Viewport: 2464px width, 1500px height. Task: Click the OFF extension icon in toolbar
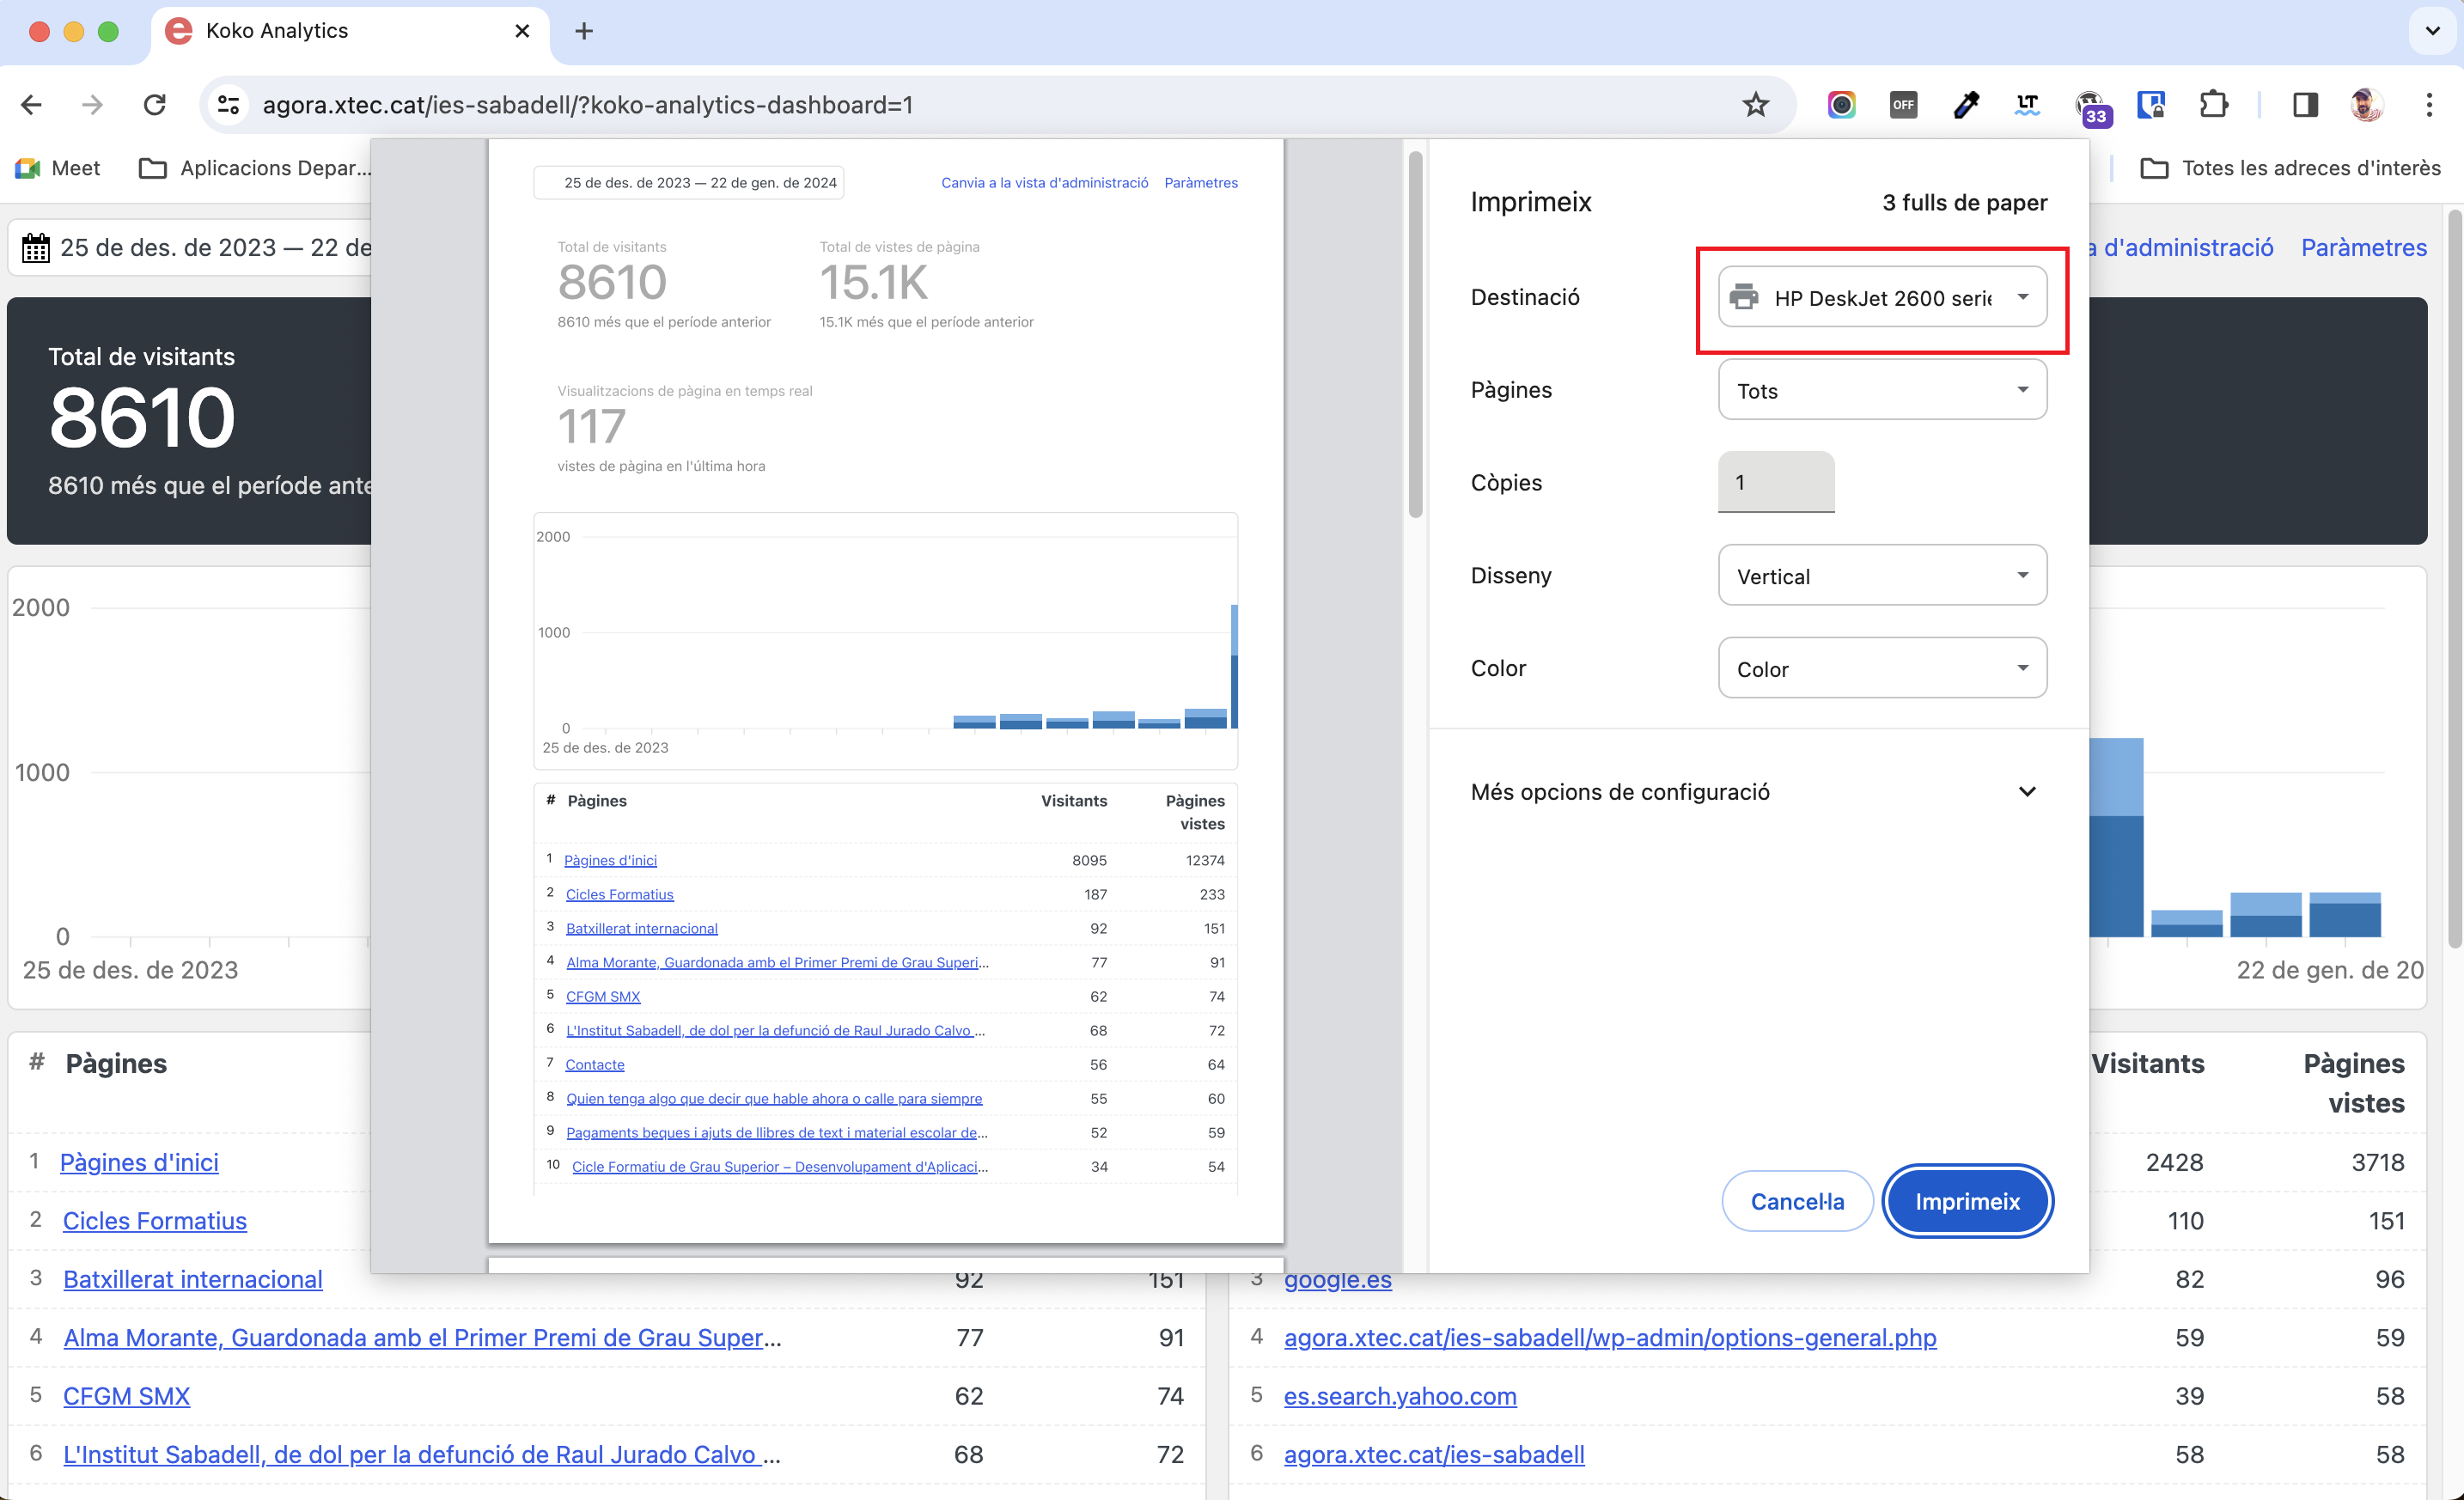[x=1903, y=105]
